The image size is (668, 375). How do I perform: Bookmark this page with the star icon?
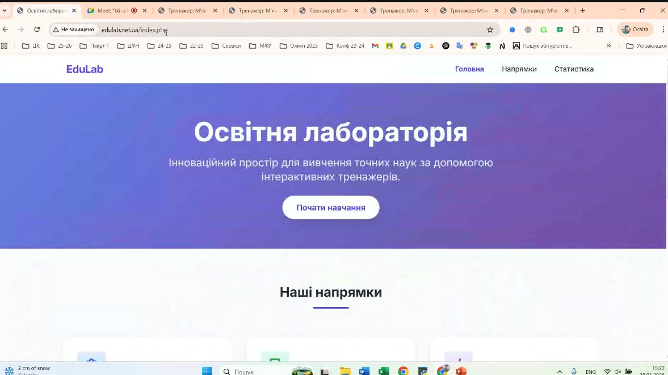pyautogui.click(x=490, y=30)
